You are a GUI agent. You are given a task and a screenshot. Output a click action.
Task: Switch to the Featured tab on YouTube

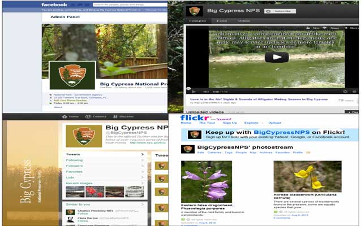click(x=197, y=21)
